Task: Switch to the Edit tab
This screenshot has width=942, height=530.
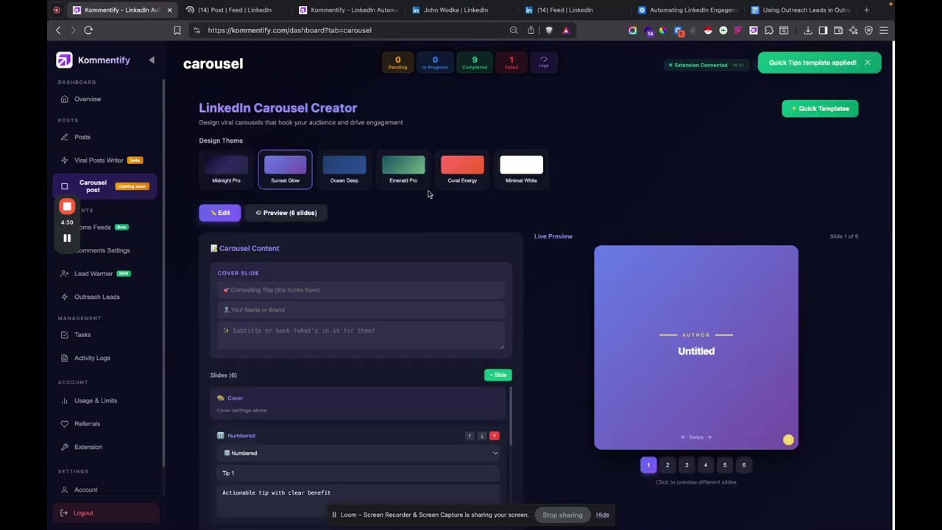Action: click(219, 213)
